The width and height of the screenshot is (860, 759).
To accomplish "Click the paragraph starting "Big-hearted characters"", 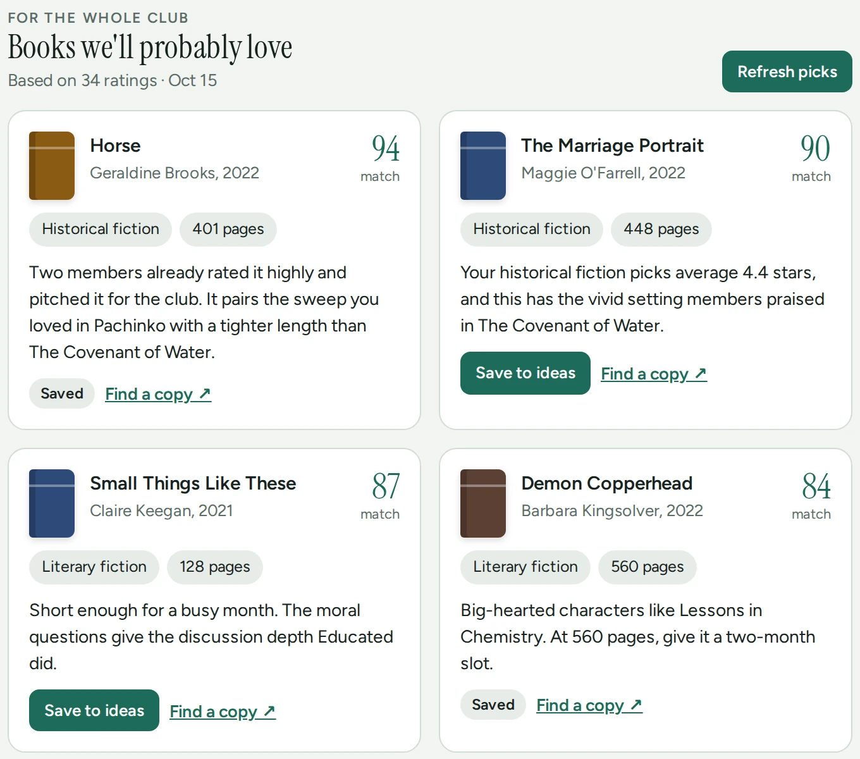I will click(638, 637).
